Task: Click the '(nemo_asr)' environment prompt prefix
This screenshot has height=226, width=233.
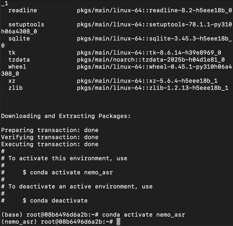Action: click(19, 222)
